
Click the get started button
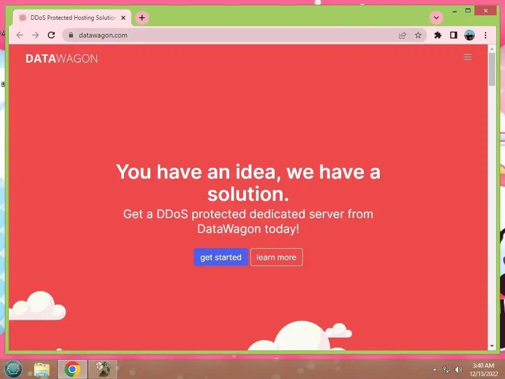(221, 257)
